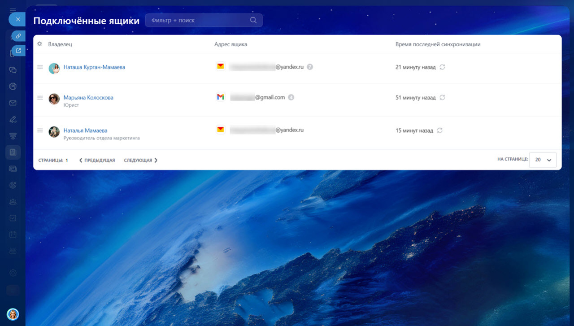Open Марьяна Колоскова profile link
Image resolution: width=574 pixels, height=326 pixels.
pos(88,98)
